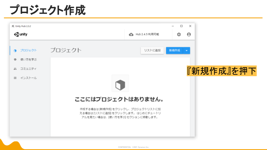Open the コミュニティ sidebar tab
This screenshot has width=267, height=150.
point(28,69)
